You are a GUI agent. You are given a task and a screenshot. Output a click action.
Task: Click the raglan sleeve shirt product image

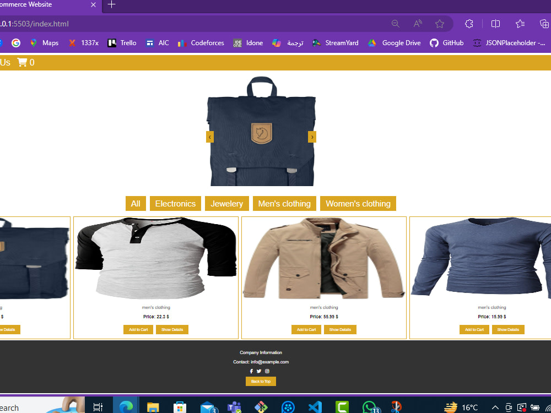pyautogui.click(x=156, y=258)
